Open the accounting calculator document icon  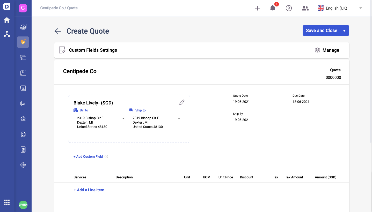(x=23, y=134)
